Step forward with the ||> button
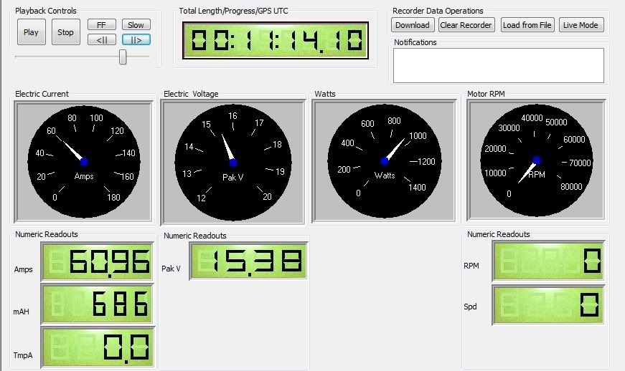 click(x=136, y=39)
